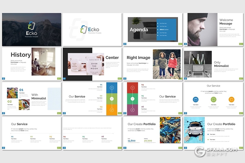Viewport: 245px width, 163px height.
Task: Click the 15,800 figure on Portfolio slide
Action: point(131,141)
